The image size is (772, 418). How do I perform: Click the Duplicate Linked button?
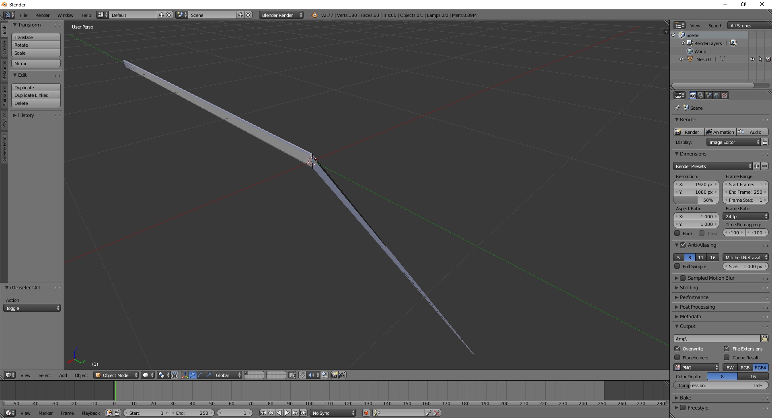click(x=36, y=95)
